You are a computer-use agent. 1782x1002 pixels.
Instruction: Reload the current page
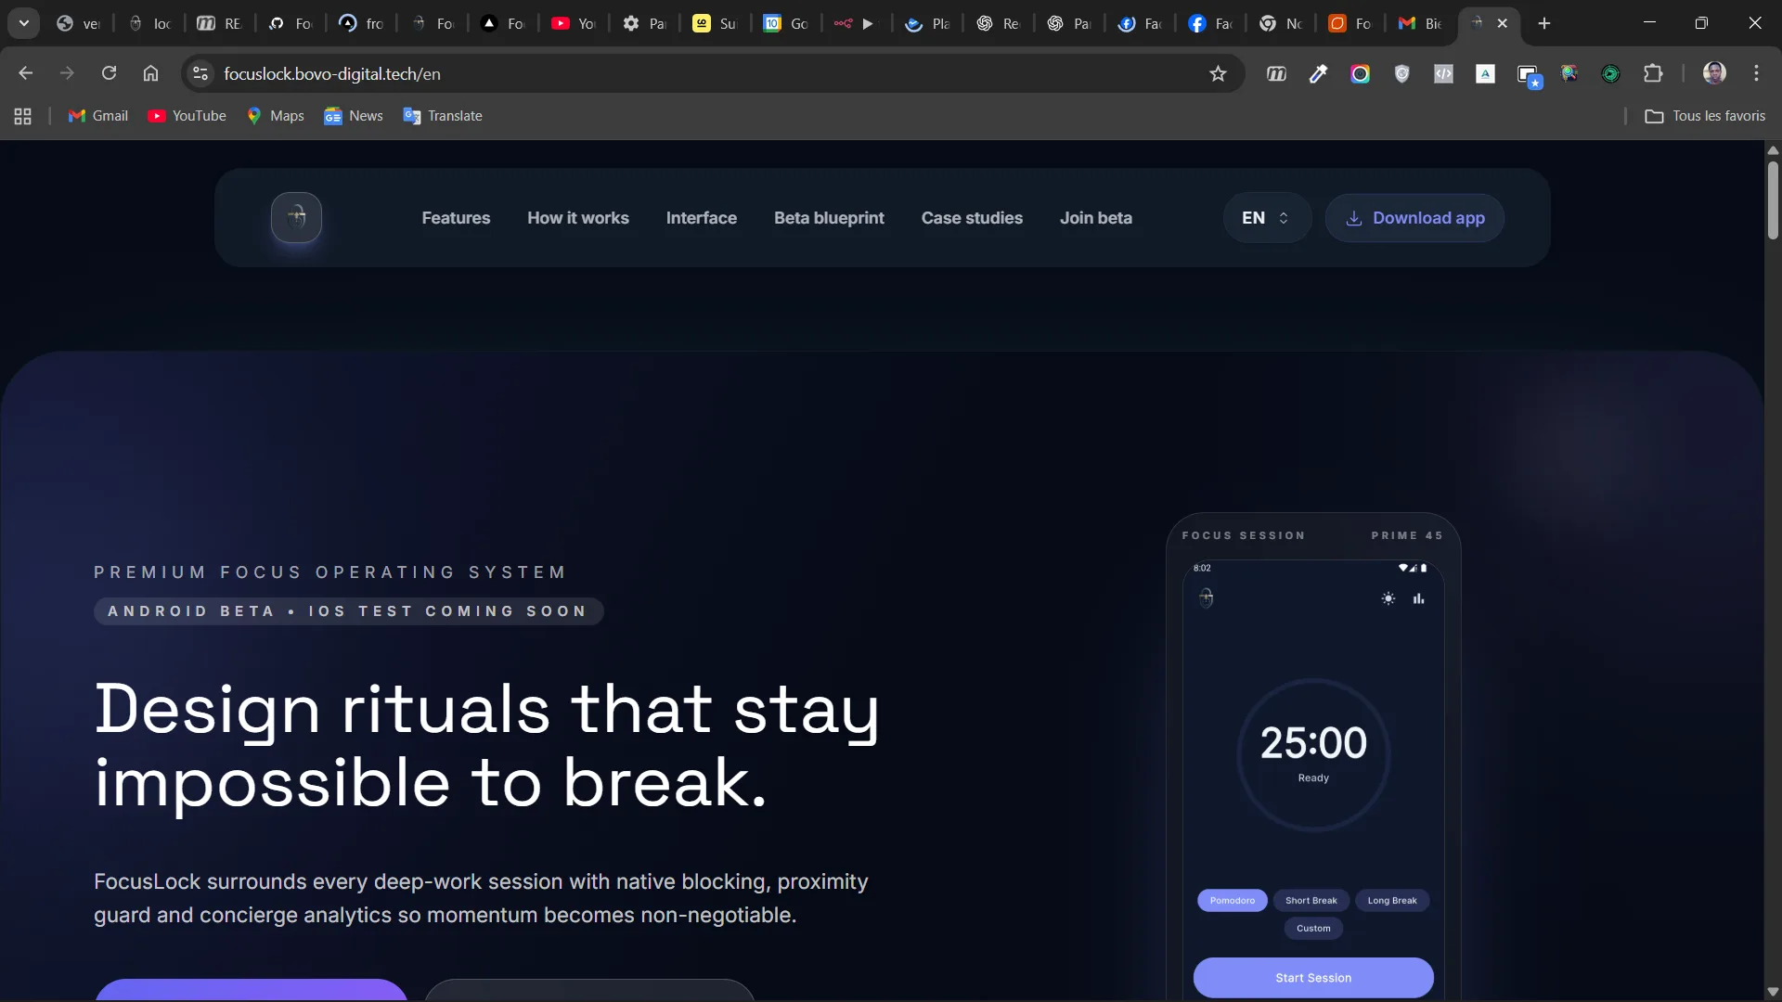109,73
